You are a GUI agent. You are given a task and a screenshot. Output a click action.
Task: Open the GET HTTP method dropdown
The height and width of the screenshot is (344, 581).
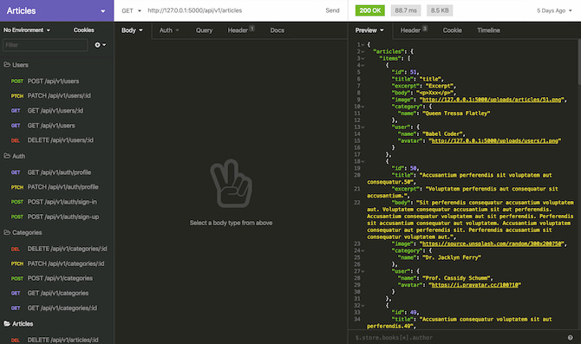click(131, 10)
